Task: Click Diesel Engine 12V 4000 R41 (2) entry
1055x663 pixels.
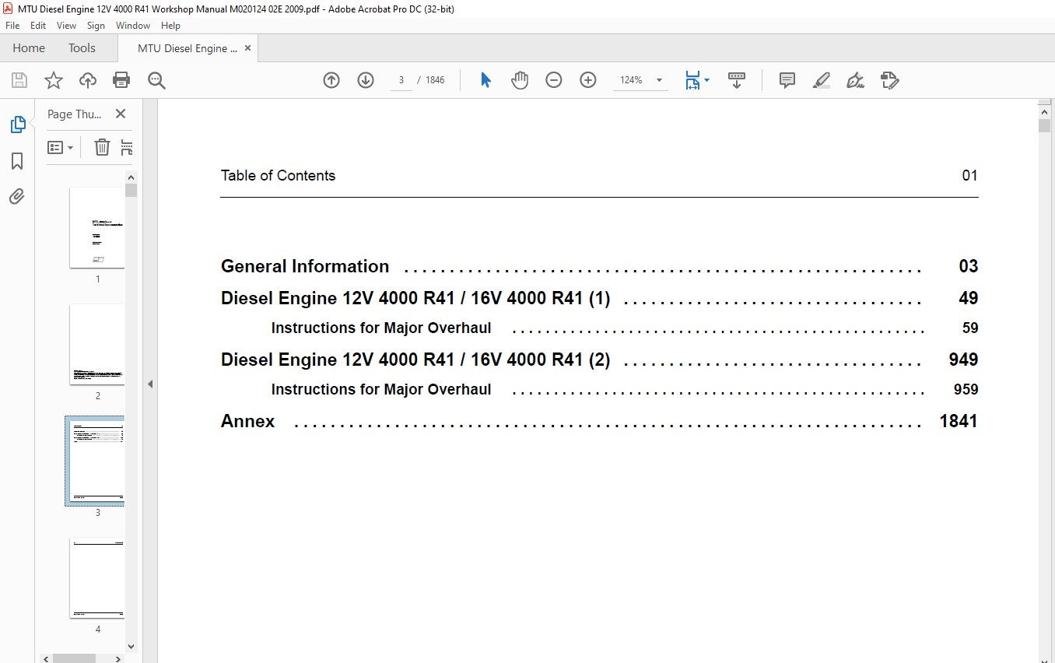Action: [599, 360]
